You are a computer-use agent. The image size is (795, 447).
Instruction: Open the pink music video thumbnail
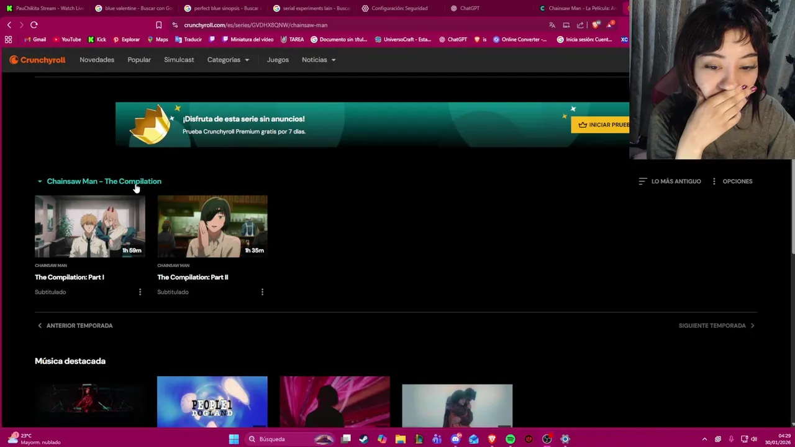(x=335, y=402)
